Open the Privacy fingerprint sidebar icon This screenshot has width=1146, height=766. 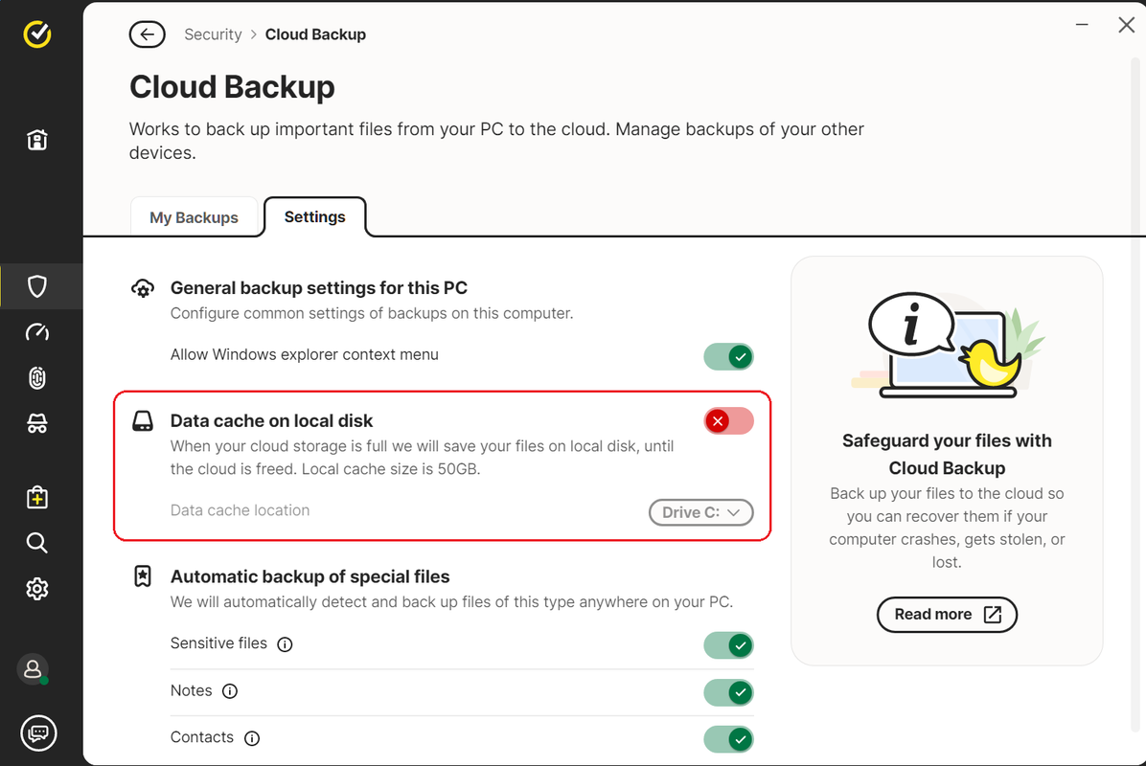pyautogui.click(x=37, y=377)
